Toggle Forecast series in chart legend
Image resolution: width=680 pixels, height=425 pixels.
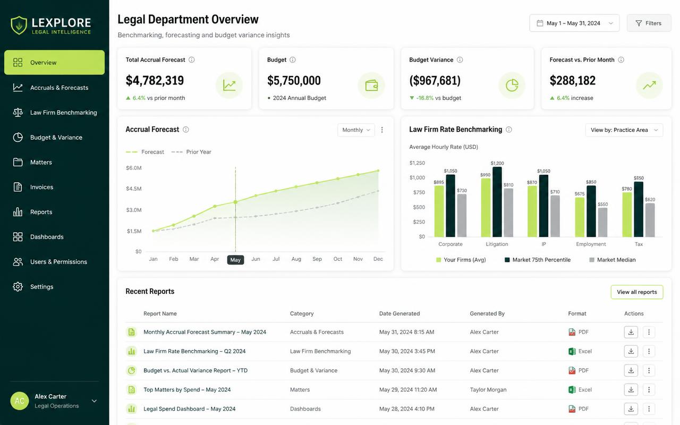point(145,152)
